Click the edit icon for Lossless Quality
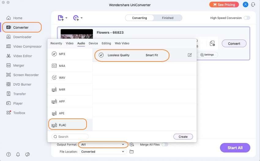 [190, 55]
